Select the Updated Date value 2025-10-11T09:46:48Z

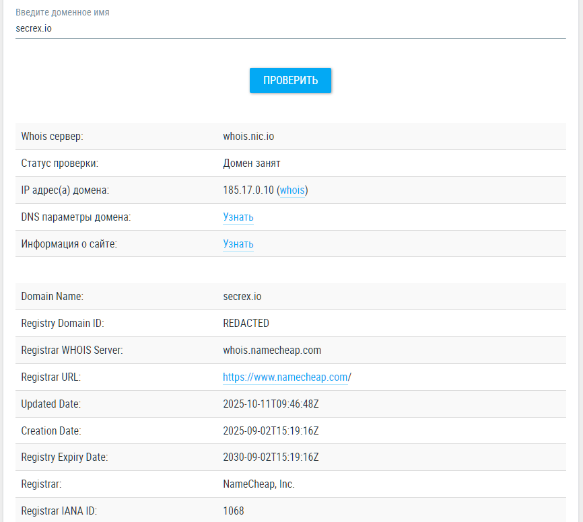point(271,404)
